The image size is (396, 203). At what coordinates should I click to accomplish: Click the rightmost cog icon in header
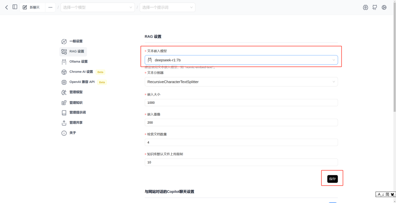[x=384, y=8]
